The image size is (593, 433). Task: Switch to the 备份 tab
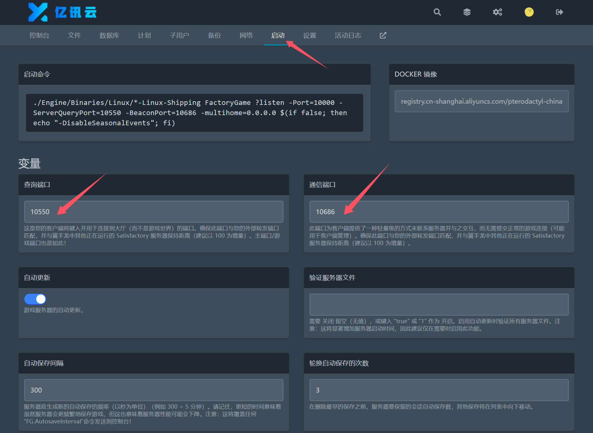click(x=214, y=35)
